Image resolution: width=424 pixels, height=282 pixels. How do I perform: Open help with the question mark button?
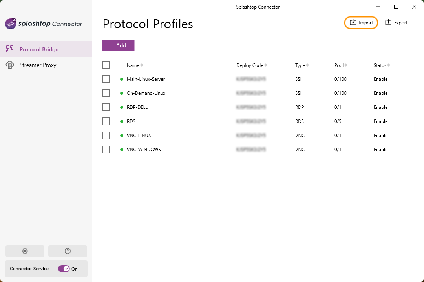coord(68,251)
